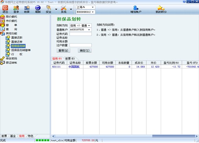Switch to bottom 特色 tab
Screen dimensions: 199x143
click(31, 136)
